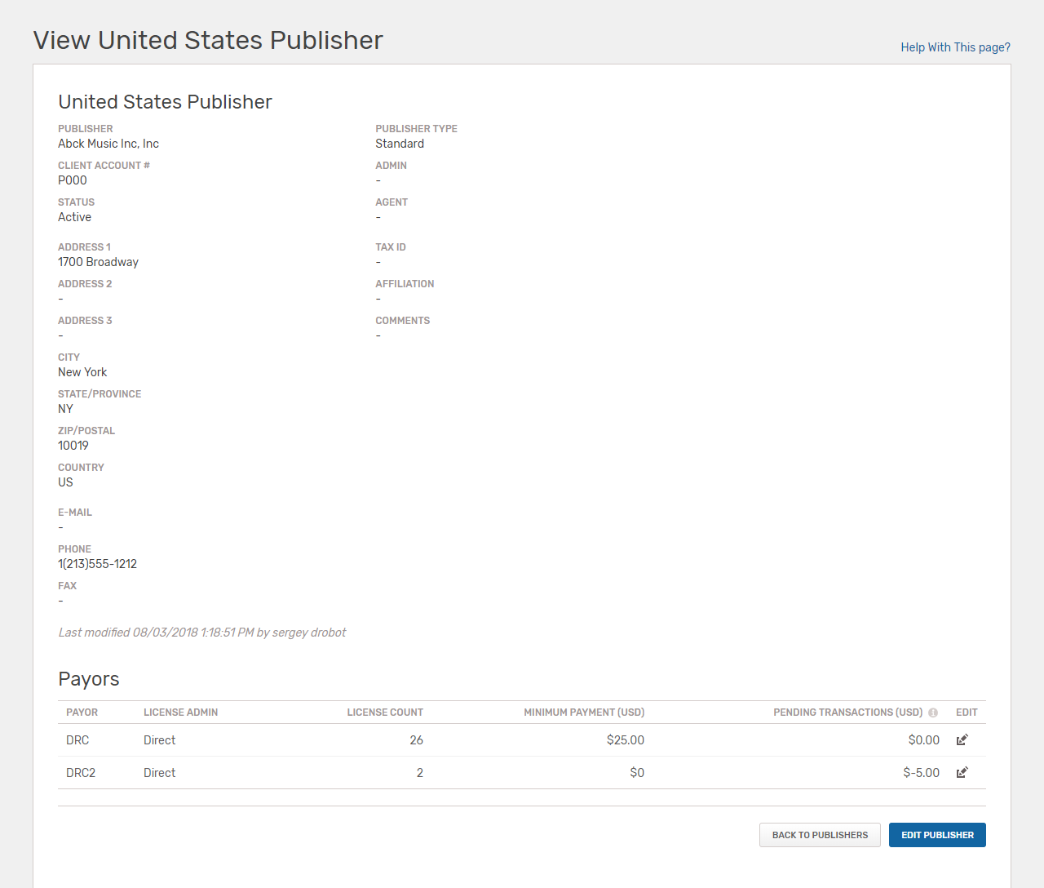Click the Pending Transactions info icon
This screenshot has height=888, width=1044.
(x=933, y=713)
